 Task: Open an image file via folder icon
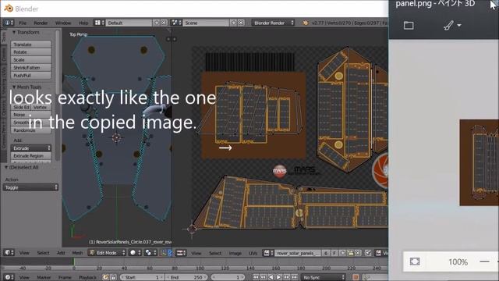click(x=350, y=253)
